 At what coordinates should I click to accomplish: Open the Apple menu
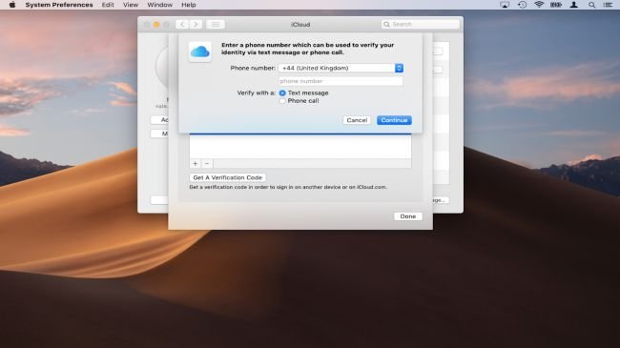(x=12, y=5)
